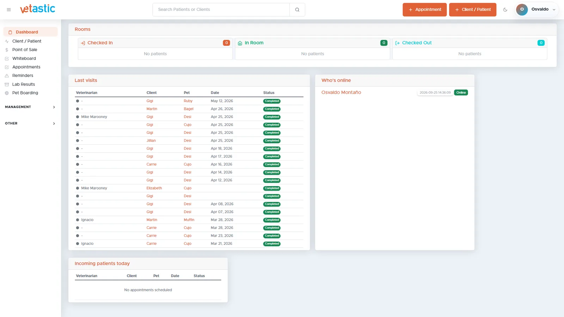Expand the MANAGEMENT section
564x317 pixels.
[x=30, y=107]
